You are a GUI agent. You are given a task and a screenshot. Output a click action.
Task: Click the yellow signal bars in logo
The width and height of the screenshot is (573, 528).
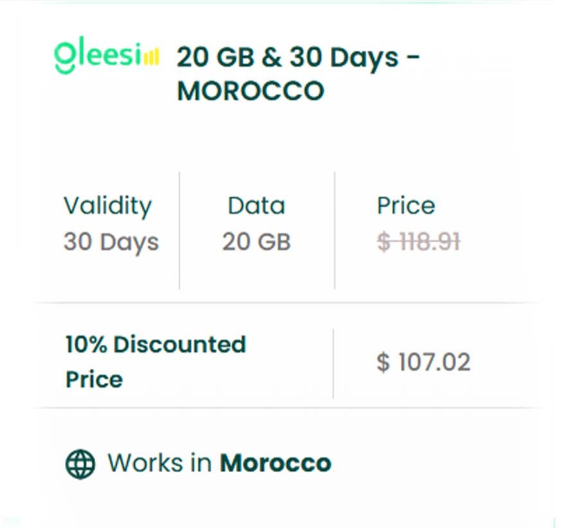pyautogui.click(x=150, y=58)
